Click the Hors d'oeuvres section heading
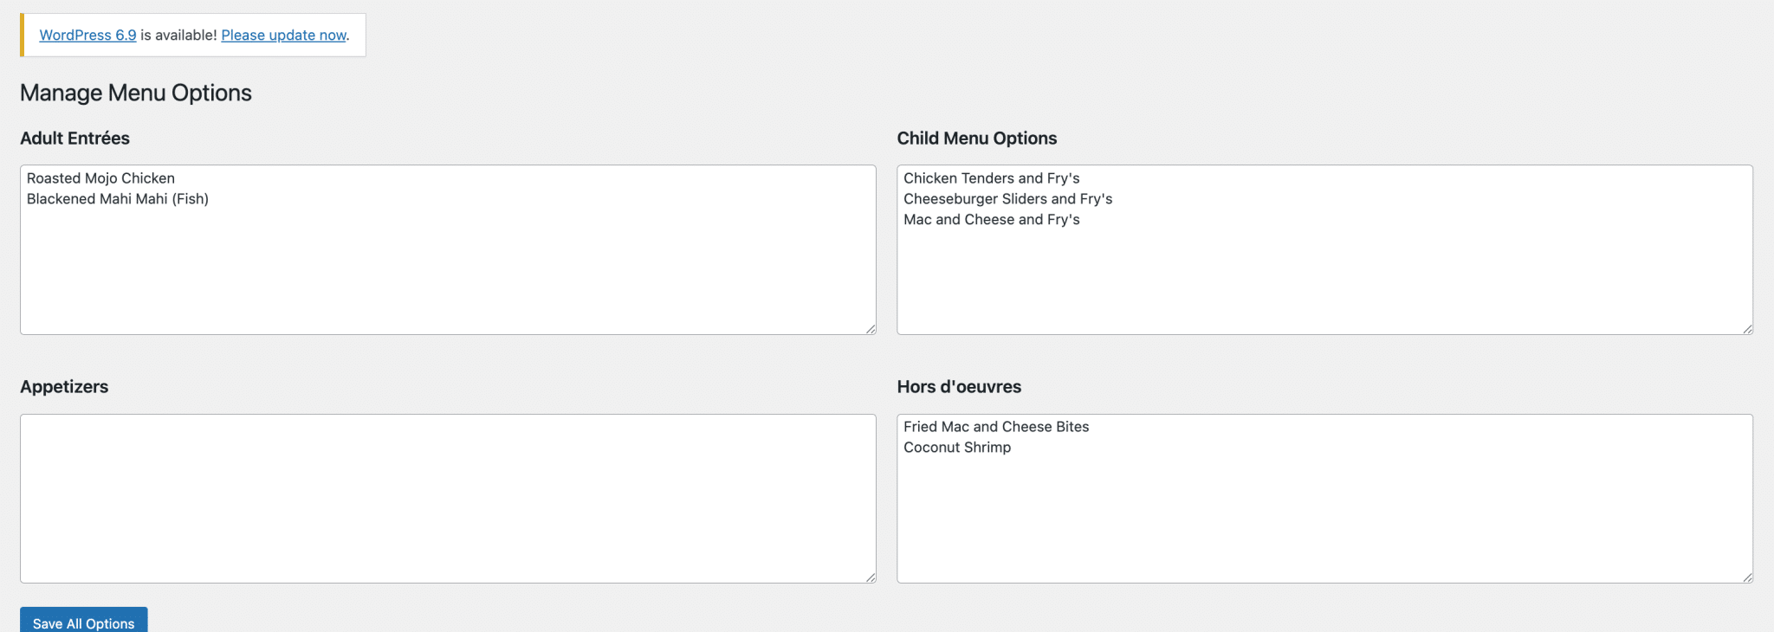 (x=959, y=387)
